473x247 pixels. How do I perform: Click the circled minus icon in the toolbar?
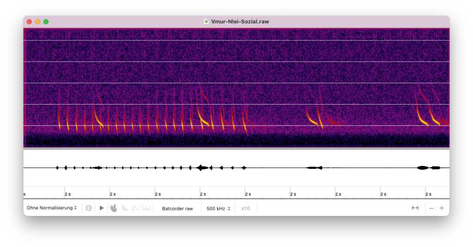pos(89,208)
